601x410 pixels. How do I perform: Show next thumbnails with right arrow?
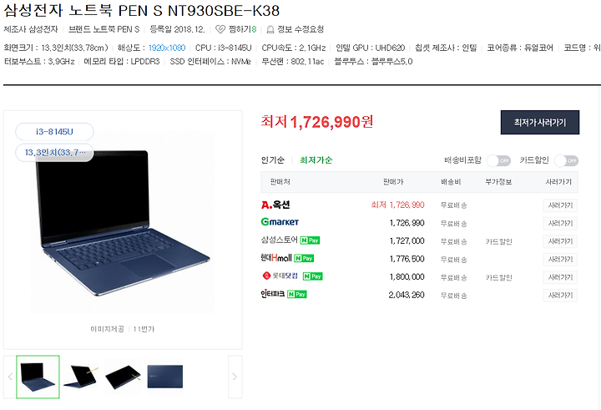[235, 377]
